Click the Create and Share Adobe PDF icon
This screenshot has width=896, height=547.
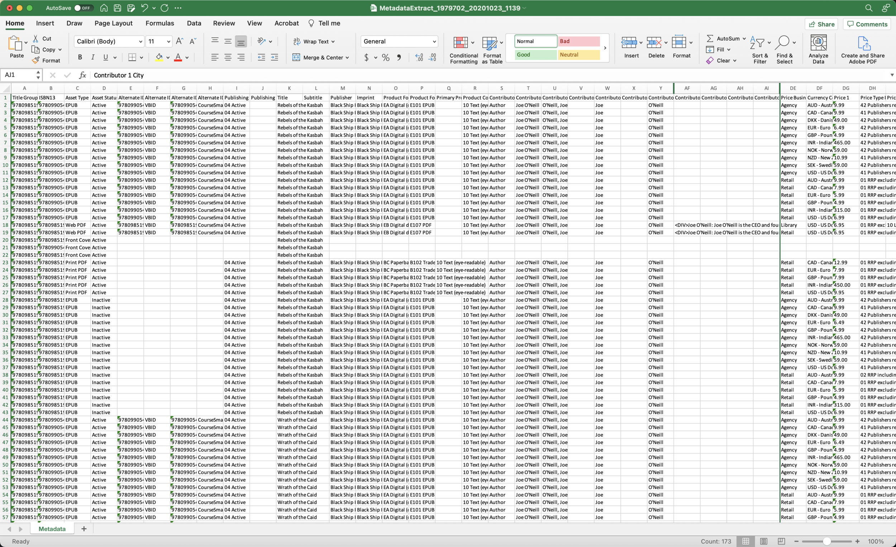click(x=864, y=44)
